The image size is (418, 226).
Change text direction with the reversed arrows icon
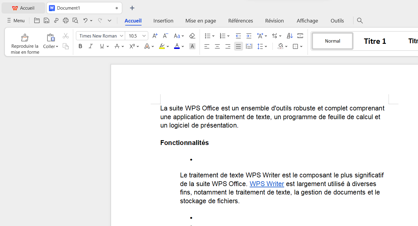pos(275,36)
